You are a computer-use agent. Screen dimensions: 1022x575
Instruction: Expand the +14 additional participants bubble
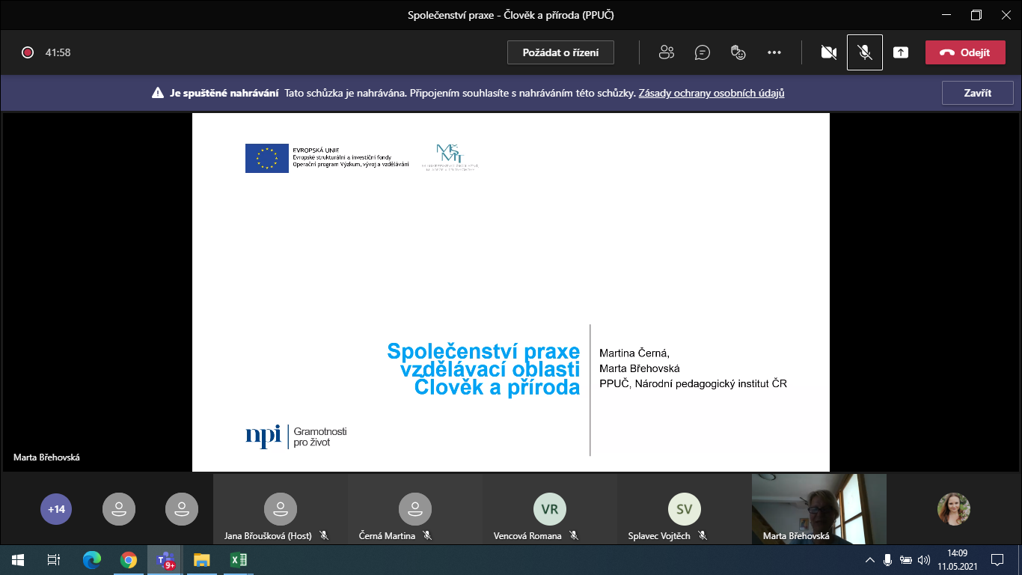(x=56, y=509)
